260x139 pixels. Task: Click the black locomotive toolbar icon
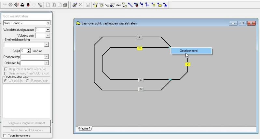(22, 5)
